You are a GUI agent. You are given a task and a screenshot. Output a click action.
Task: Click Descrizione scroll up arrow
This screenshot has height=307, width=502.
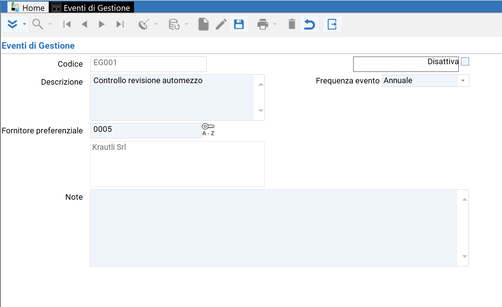(x=261, y=84)
